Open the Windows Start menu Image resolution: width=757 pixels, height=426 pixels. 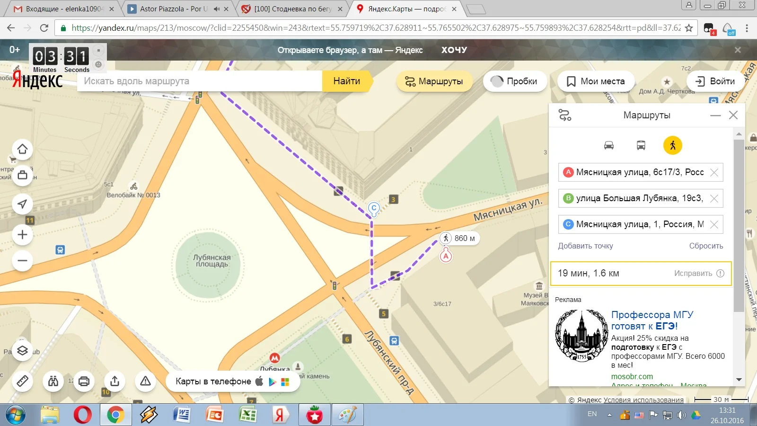(x=16, y=415)
